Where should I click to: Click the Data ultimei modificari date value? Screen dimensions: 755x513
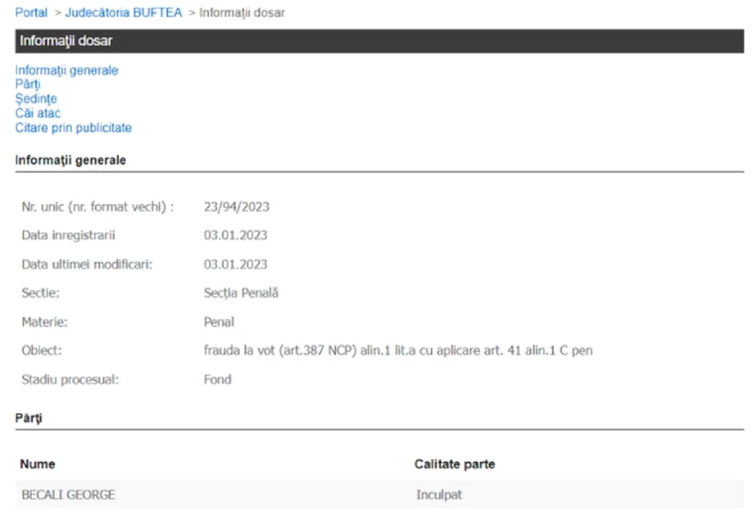(x=236, y=264)
